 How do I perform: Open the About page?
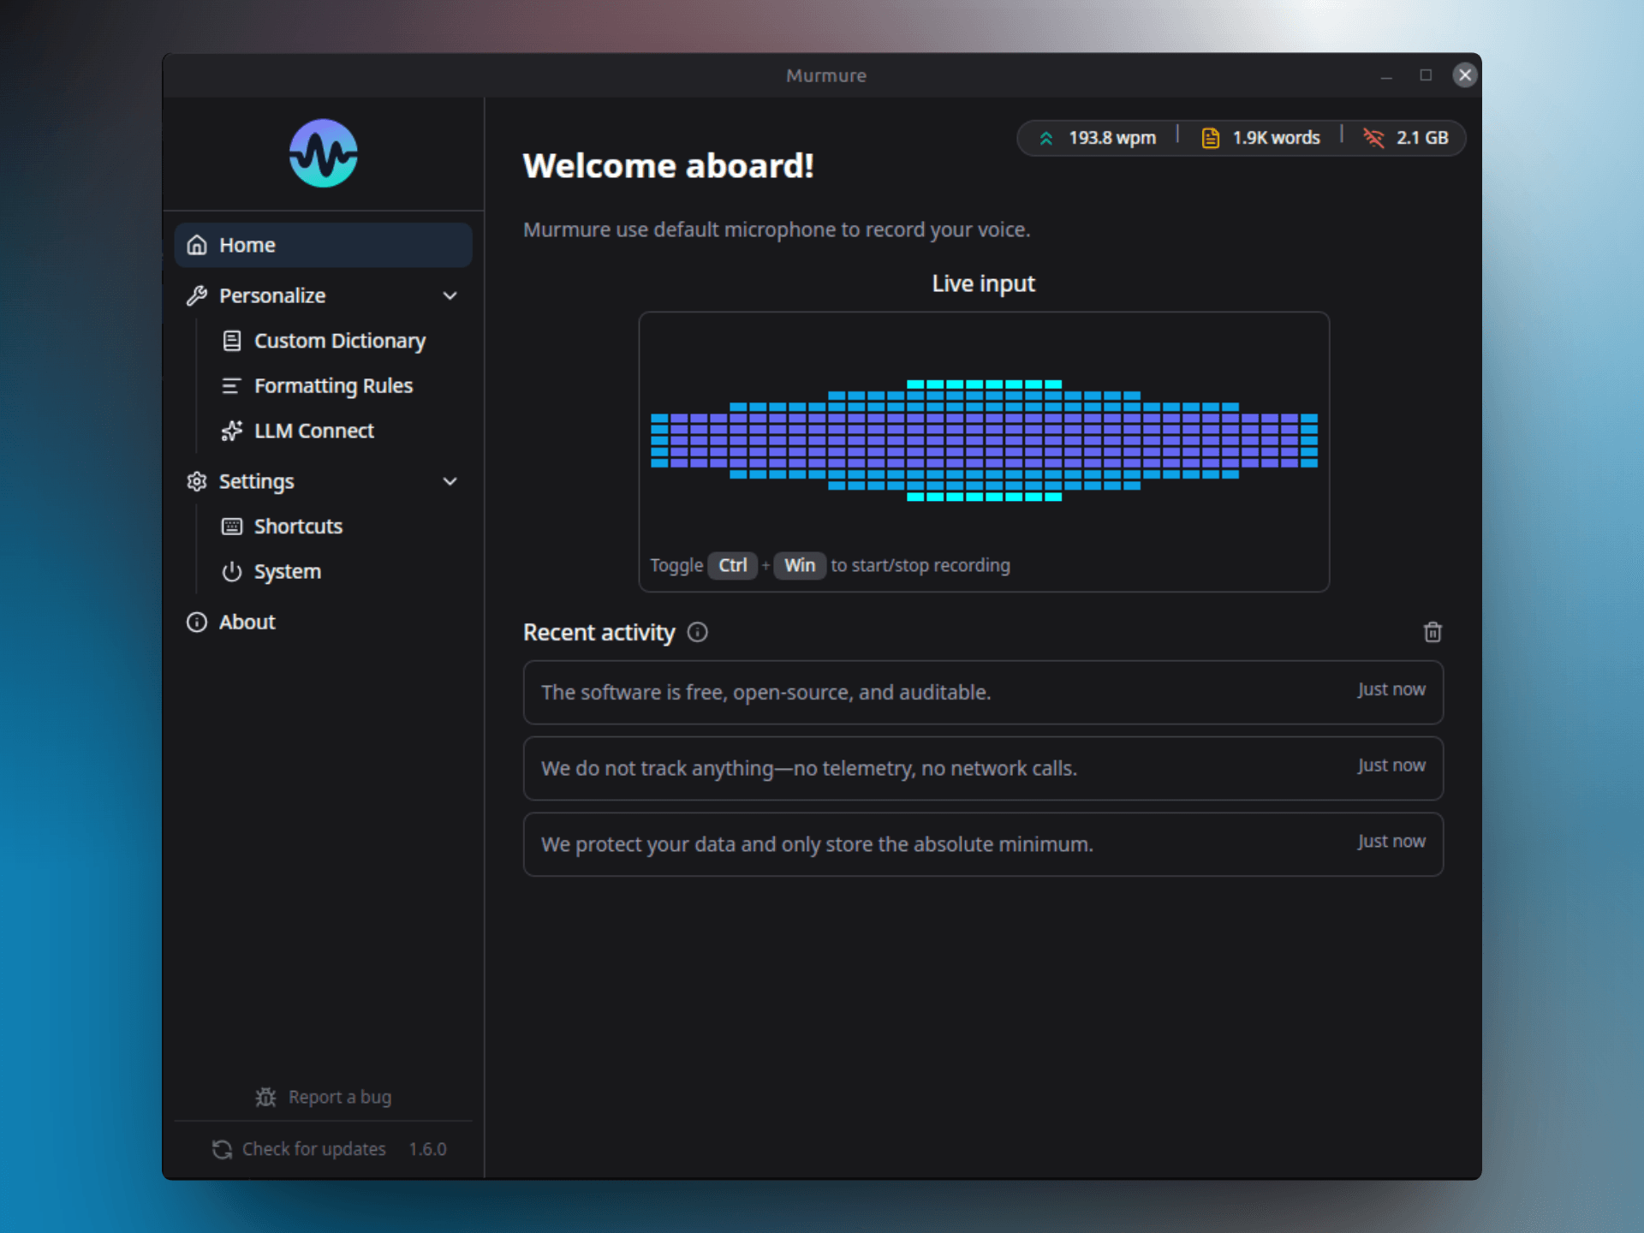247,622
